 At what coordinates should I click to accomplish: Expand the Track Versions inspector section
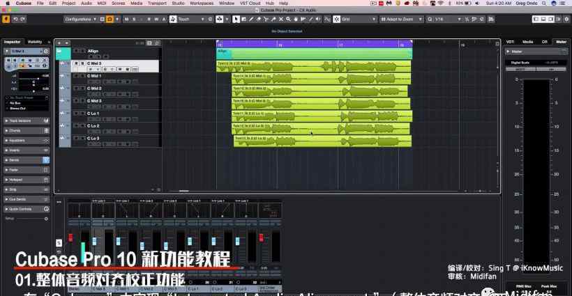click(x=6, y=121)
